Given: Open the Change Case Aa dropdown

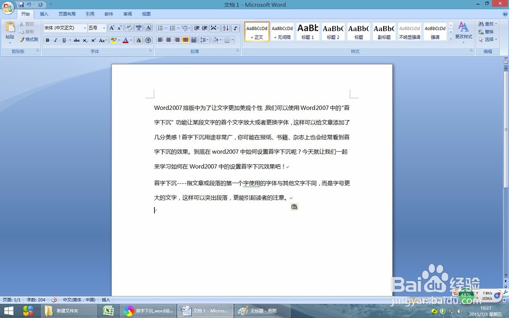Looking at the screenshot, I should click(x=103, y=40).
